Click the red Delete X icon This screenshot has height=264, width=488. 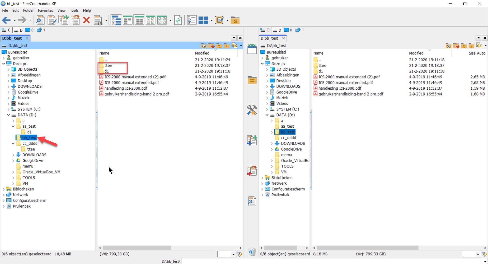tap(86, 20)
